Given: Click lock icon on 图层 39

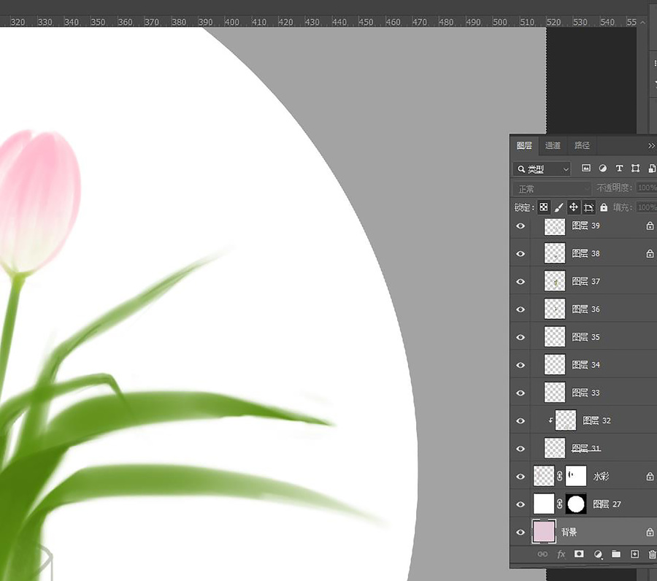Looking at the screenshot, I should point(650,226).
